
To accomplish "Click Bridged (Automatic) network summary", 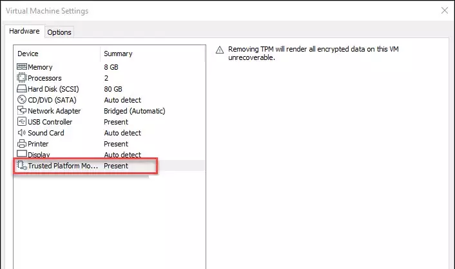I will pos(135,111).
